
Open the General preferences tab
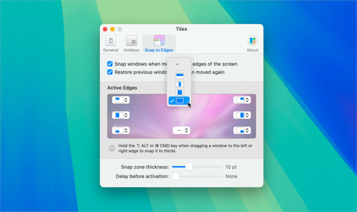coord(111,44)
